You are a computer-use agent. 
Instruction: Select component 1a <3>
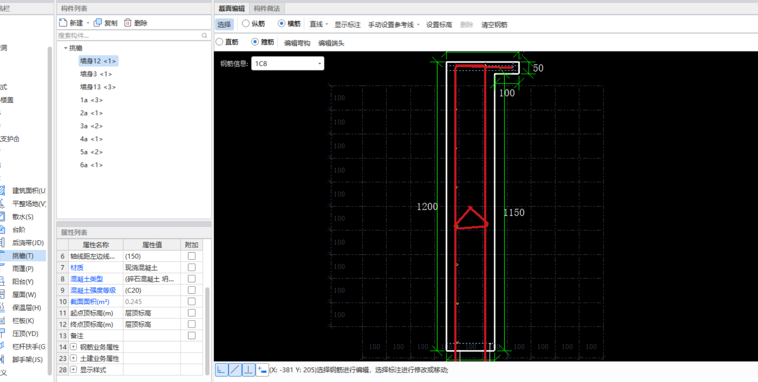91,100
